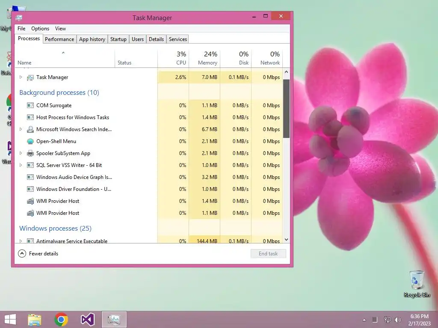Click the Task Manager taskbar button
The height and width of the screenshot is (328, 438).
click(114, 319)
